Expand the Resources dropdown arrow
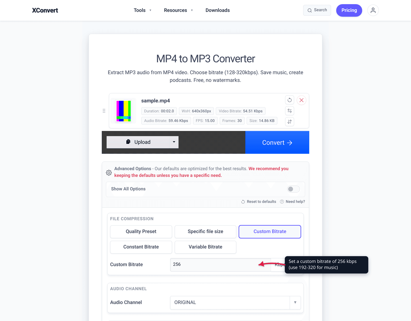The image size is (411, 321). click(x=192, y=10)
